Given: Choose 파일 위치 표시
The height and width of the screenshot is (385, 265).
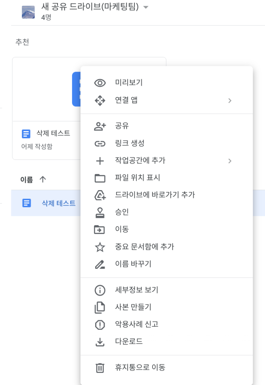Looking at the screenshot, I should click(167, 178).
